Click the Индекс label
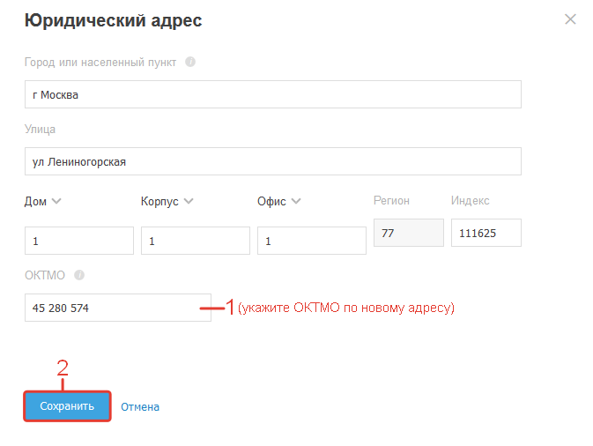 (471, 200)
